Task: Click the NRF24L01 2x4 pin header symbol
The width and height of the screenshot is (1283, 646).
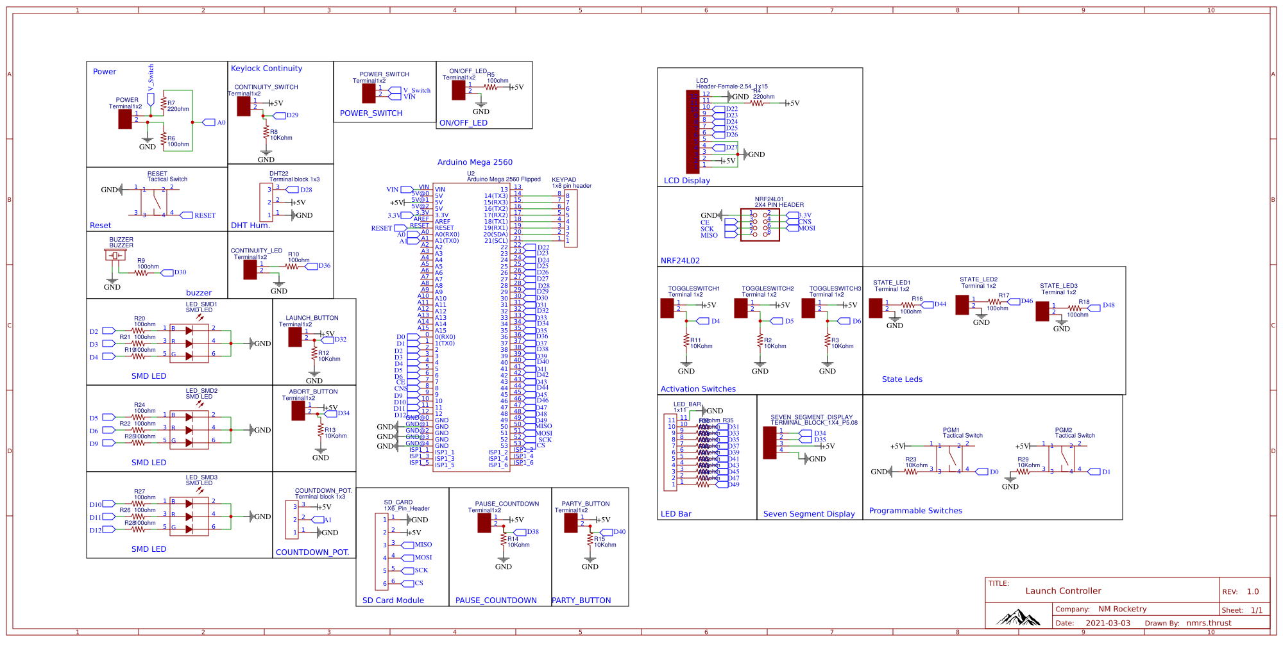Action: (x=761, y=226)
